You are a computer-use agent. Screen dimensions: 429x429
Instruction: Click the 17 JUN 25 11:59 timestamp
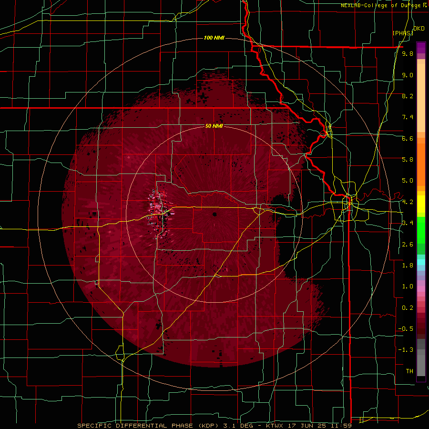click(320, 426)
